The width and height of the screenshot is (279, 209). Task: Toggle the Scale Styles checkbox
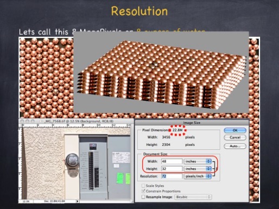pyautogui.click(x=143, y=186)
